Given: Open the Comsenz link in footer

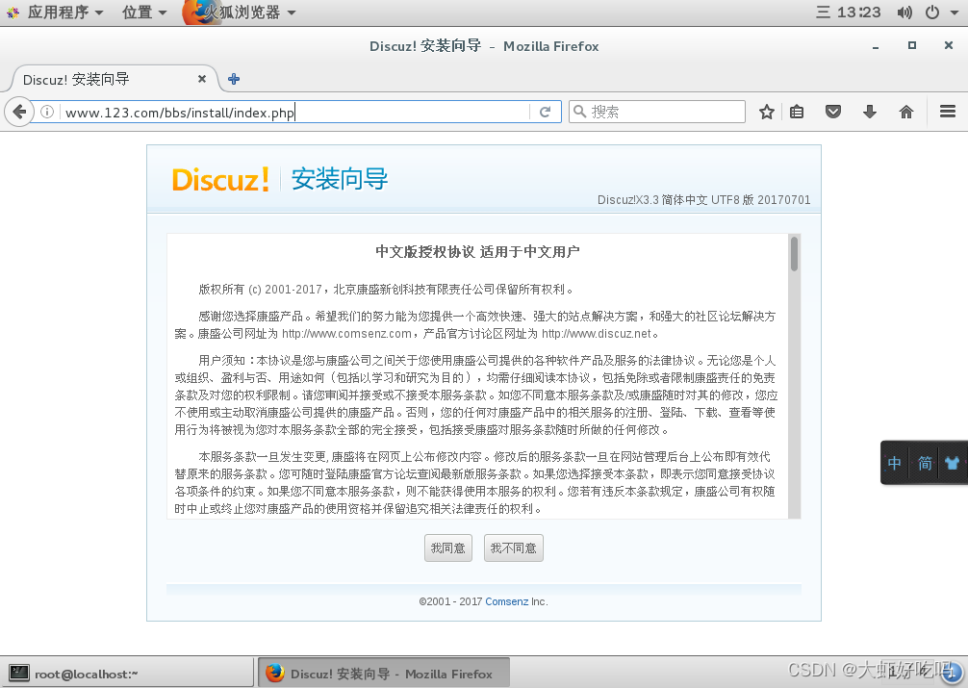Looking at the screenshot, I should point(506,601).
